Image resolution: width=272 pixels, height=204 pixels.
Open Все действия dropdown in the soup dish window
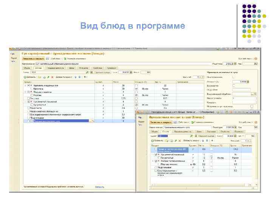tap(246, 59)
